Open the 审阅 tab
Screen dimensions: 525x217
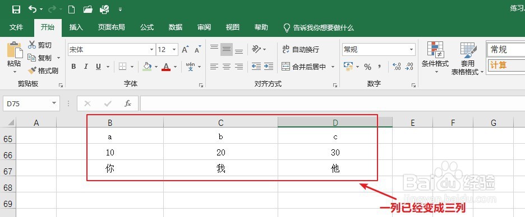204,27
